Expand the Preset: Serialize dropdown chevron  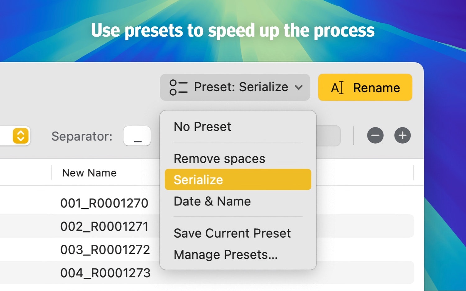pyautogui.click(x=299, y=87)
